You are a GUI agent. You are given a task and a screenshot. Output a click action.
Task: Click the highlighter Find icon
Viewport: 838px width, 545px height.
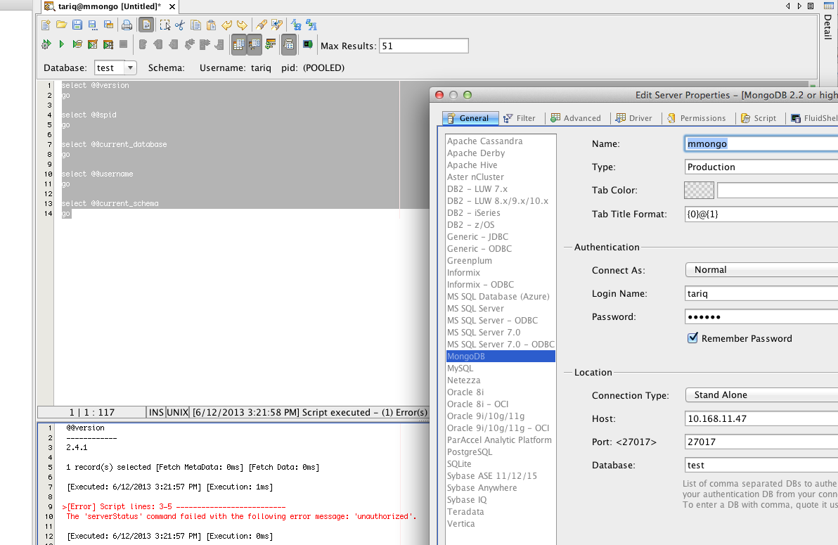point(262,25)
